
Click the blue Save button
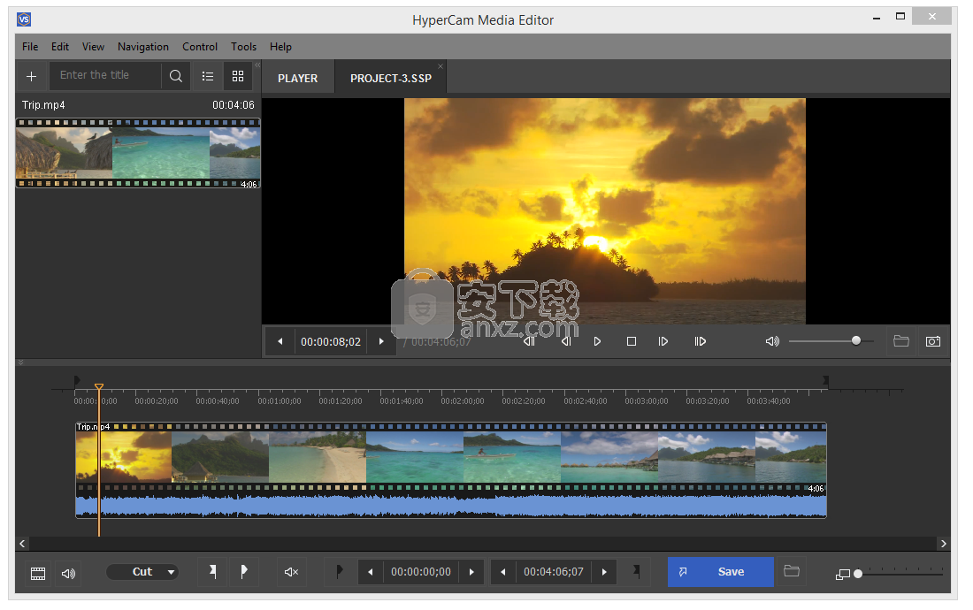pos(720,572)
